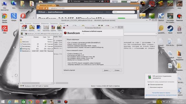Go up one level in WinRAR path bar
186x104 pixels.
(x=22, y=34)
